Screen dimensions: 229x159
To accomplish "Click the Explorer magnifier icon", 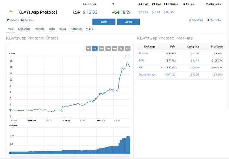I will point(23,20).
